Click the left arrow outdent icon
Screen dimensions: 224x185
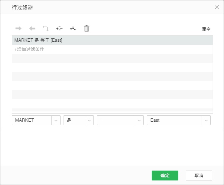[x=32, y=28]
